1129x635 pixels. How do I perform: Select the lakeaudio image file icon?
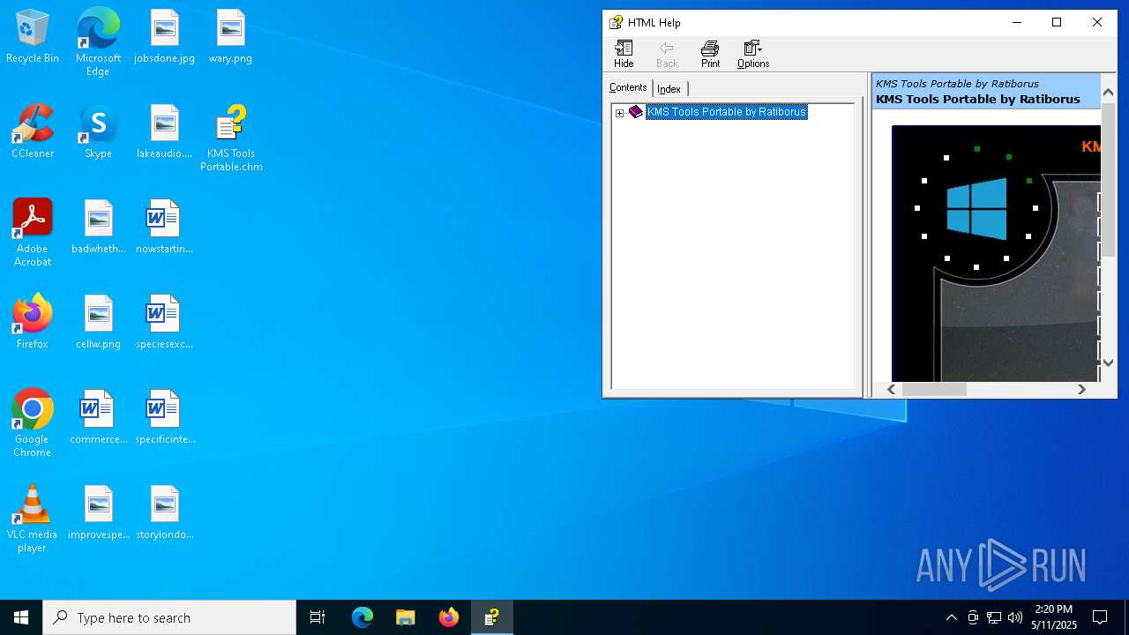coord(164,132)
